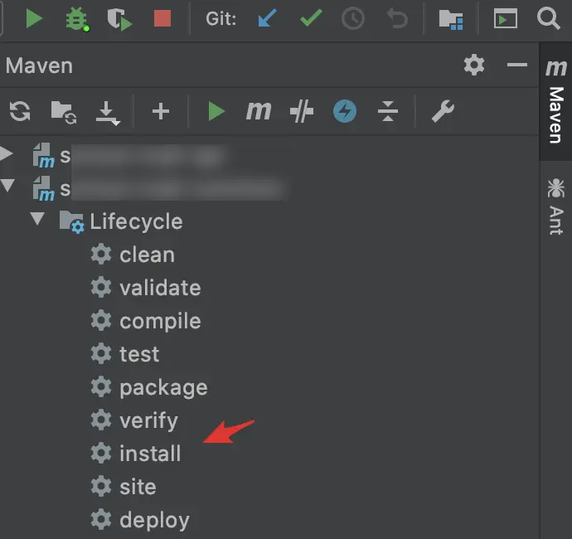
Task: Collapse the second expanded Maven project
Action: coord(7,185)
